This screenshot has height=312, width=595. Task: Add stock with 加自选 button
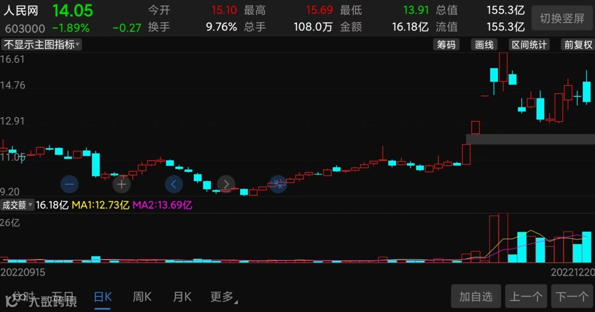coord(476,297)
